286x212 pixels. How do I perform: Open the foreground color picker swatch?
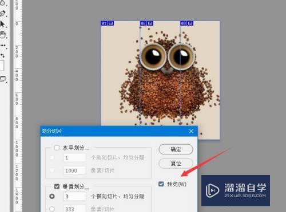click(x=2, y=66)
